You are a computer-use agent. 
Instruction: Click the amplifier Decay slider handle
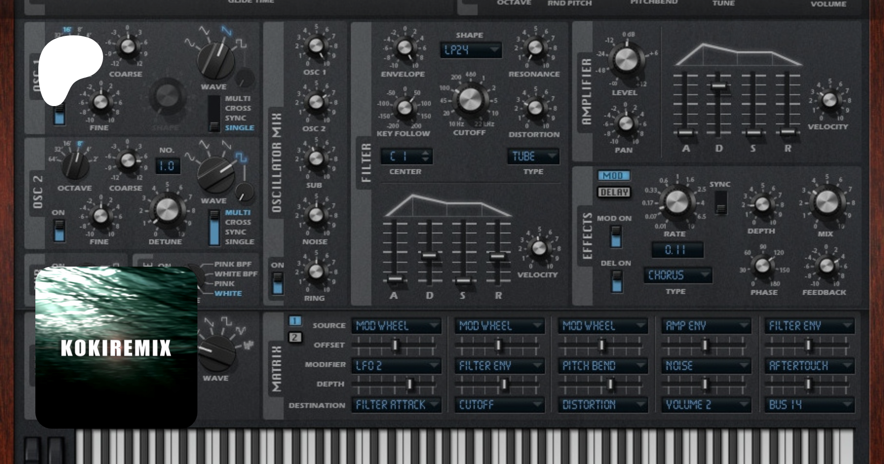click(718, 86)
